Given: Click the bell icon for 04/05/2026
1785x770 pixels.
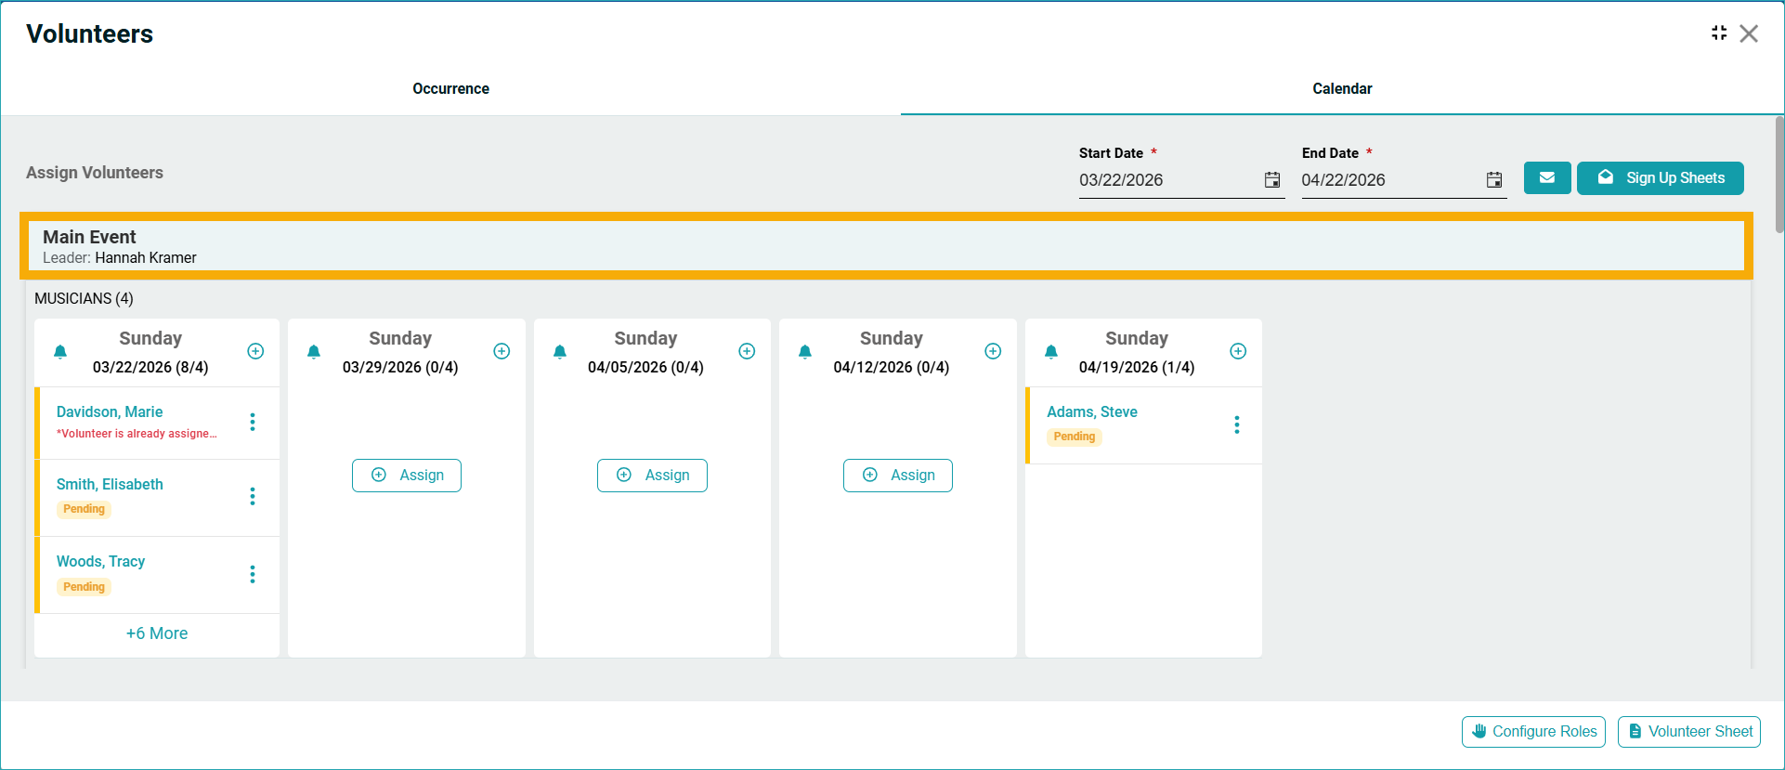Looking at the screenshot, I should 560,352.
